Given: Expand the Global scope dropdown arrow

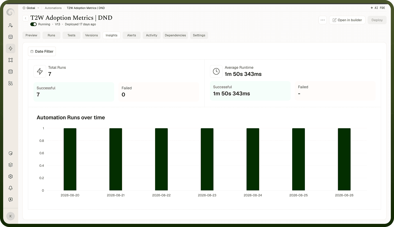Looking at the screenshot, I should pos(38,8).
